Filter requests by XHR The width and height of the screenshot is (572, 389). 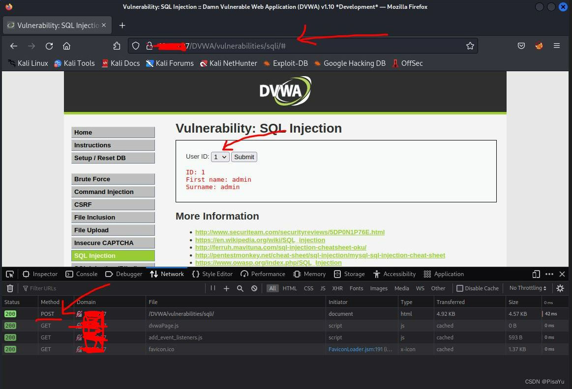337,288
